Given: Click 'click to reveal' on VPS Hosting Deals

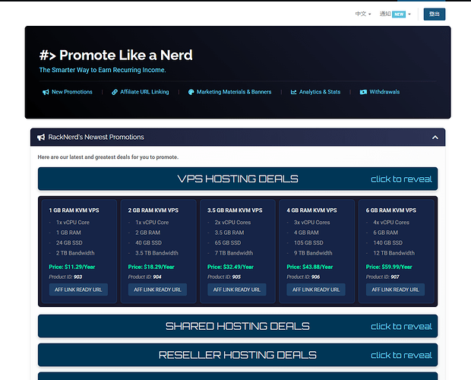Looking at the screenshot, I should (401, 179).
